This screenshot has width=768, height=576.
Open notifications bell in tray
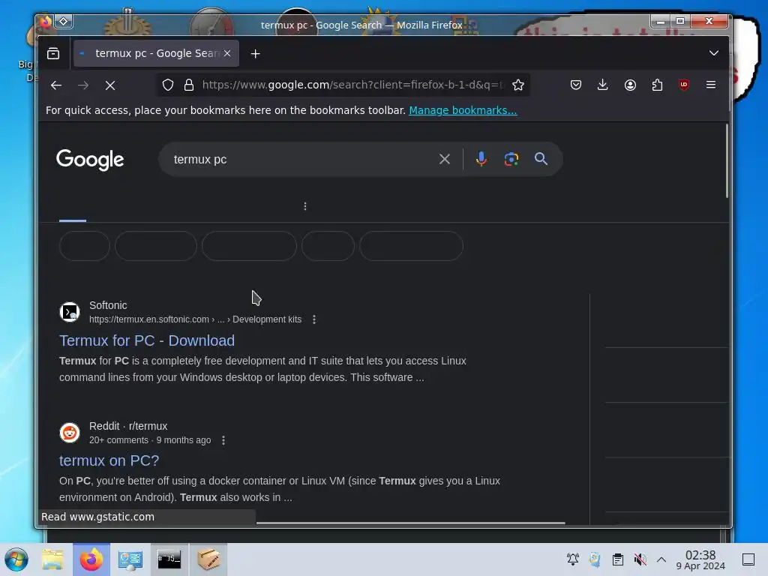[572, 559]
